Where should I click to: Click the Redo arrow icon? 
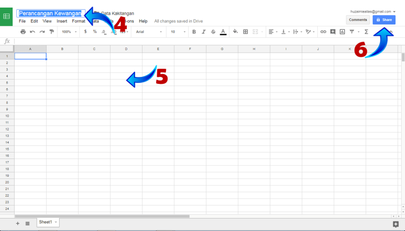click(x=42, y=32)
